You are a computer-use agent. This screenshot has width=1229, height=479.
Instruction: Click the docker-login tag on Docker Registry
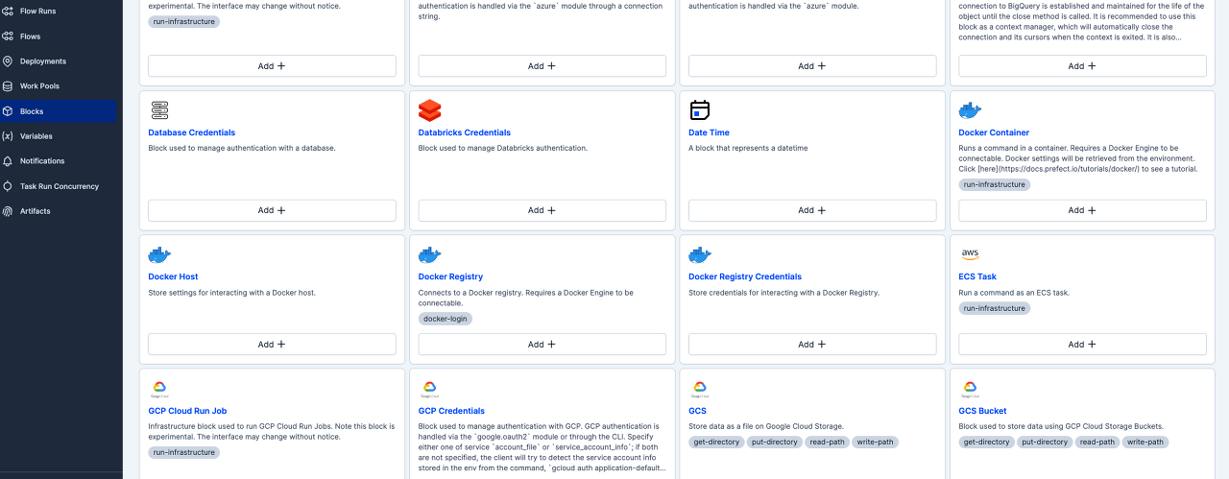coord(446,319)
